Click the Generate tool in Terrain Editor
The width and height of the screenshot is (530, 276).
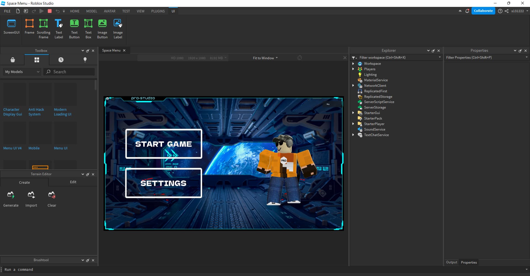pos(11,198)
